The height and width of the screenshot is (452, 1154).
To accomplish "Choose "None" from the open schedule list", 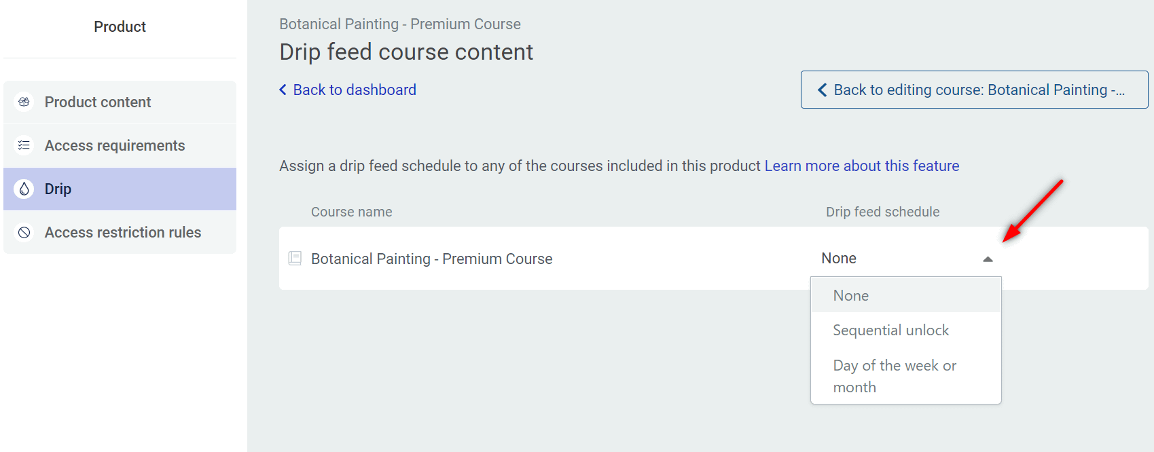I will coord(851,295).
